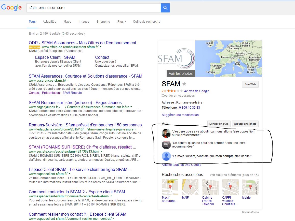Image resolution: width=295 pixels, height=221 pixels.
Task: Open the 42 avis de Google link
Action: 197,91
